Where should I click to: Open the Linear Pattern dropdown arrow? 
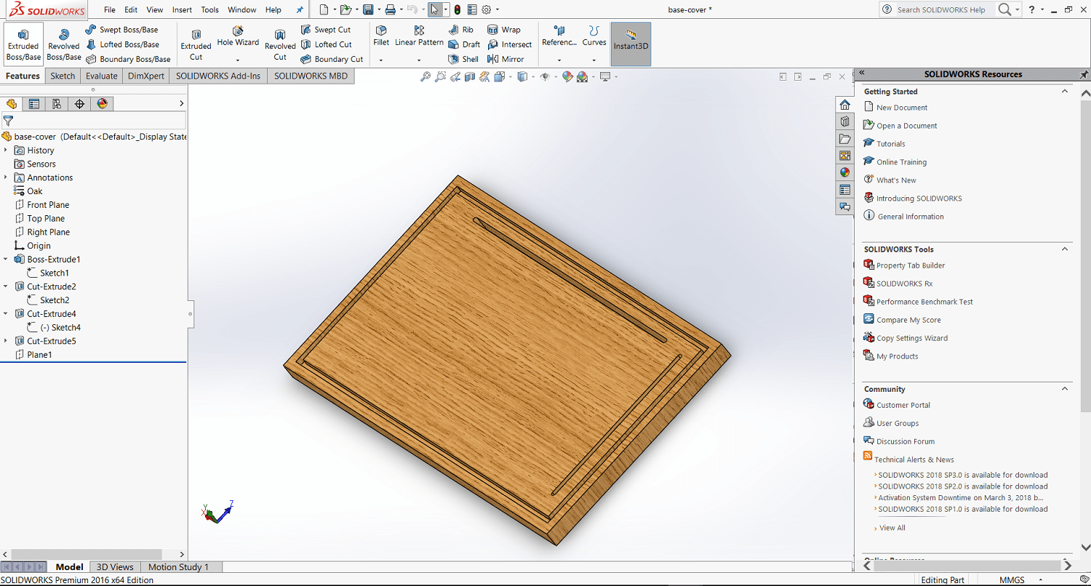point(419,60)
